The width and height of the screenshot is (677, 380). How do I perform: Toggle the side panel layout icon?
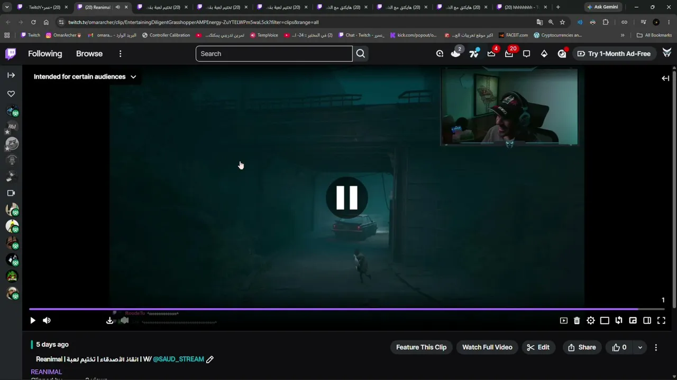(x=647, y=320)
